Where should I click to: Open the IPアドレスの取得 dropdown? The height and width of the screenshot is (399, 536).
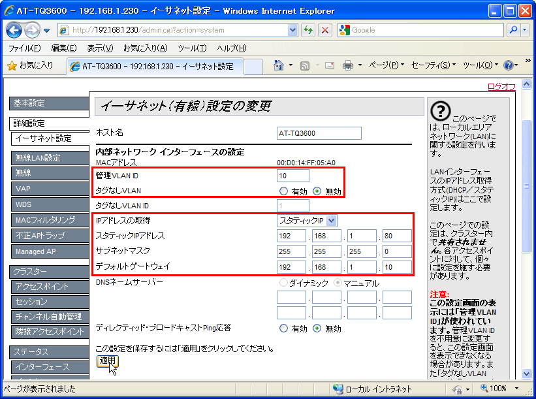tap(307, 221)
